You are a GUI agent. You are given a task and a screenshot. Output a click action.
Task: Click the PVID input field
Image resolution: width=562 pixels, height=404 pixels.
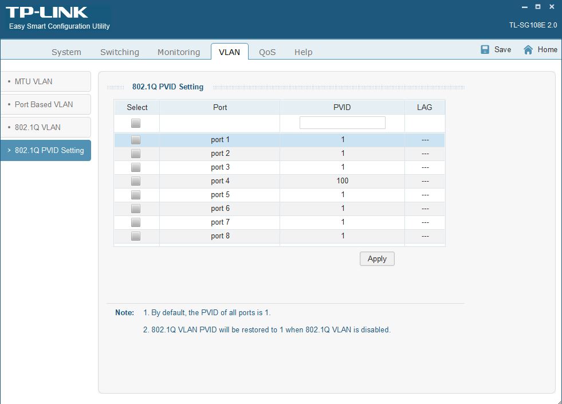(342, 123)
